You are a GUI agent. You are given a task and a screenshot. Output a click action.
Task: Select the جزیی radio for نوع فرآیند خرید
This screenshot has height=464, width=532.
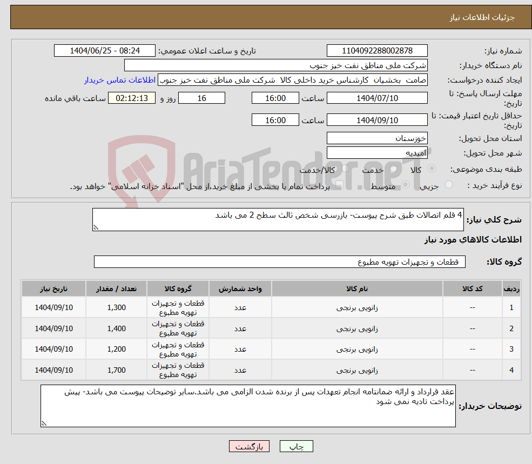click(449, 184)
